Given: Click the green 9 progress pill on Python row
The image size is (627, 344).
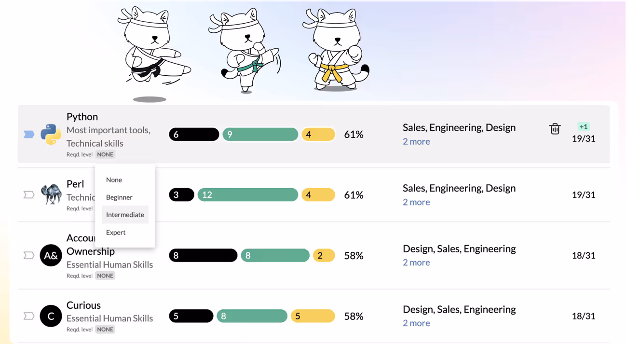Looking at the screenshot, I should pos(260,134).
